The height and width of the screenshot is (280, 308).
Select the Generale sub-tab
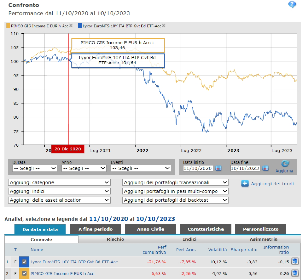click(x=41, y=239)
